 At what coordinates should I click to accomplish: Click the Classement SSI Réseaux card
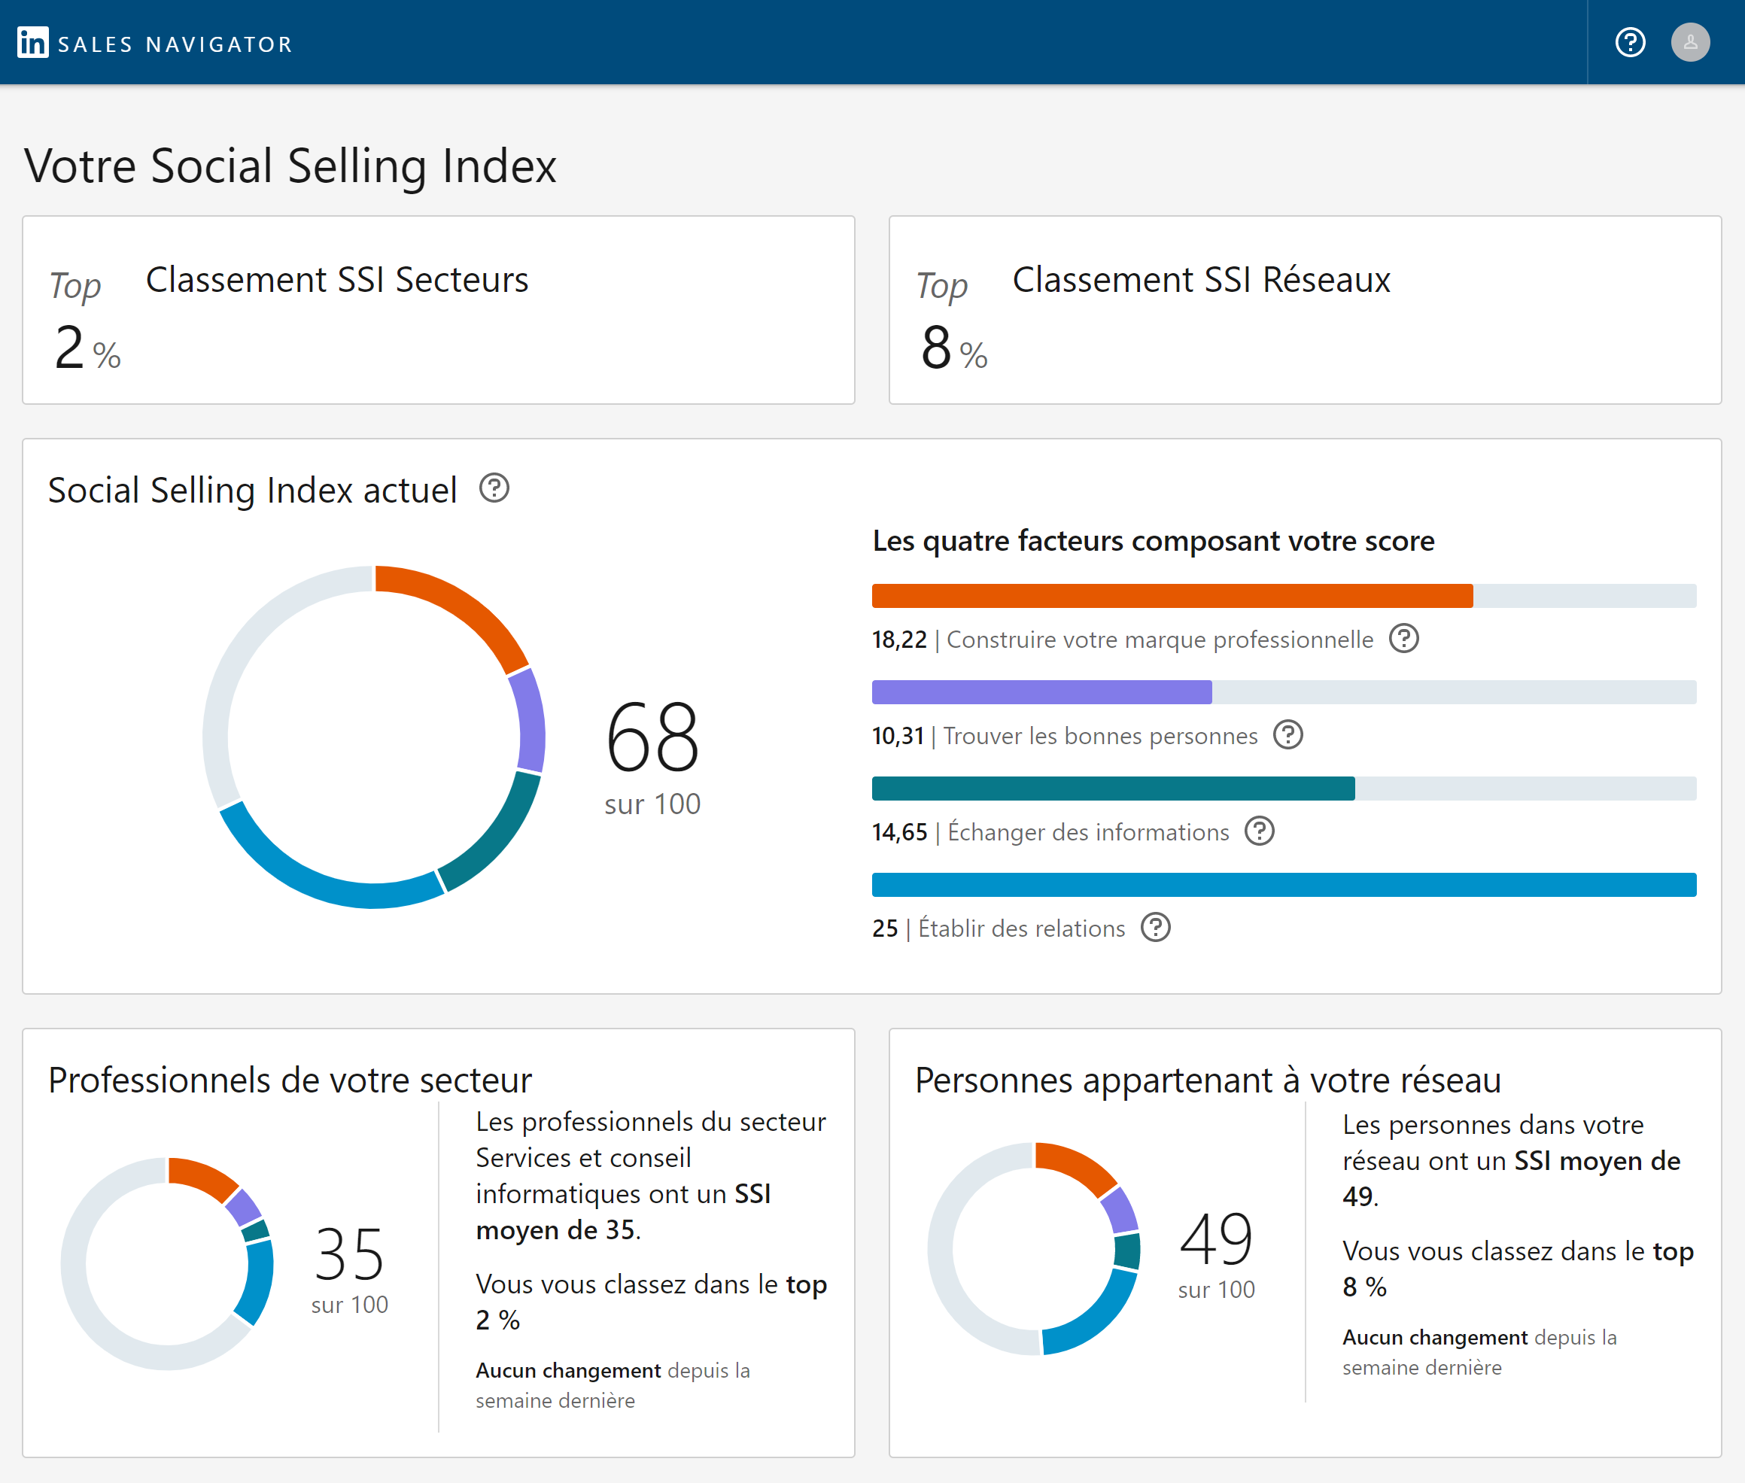[1305, 310]
